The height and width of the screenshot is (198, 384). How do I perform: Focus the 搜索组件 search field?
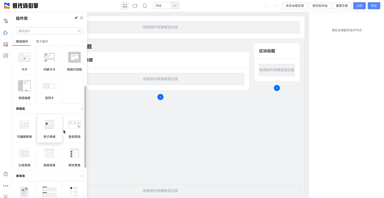click(x=50, y=31)
